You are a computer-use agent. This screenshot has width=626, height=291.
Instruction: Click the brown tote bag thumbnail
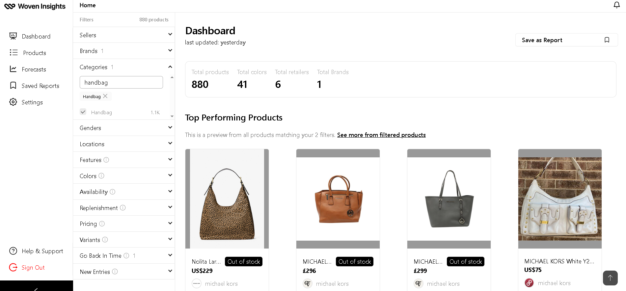tap(338, 199)
